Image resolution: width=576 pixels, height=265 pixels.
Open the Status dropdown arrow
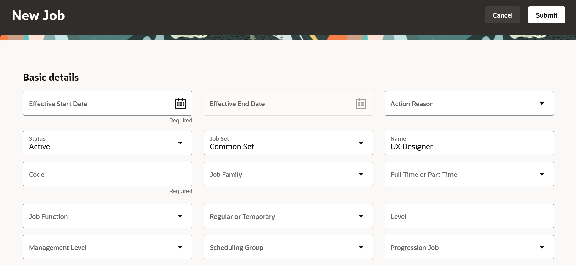coord(180,143)
